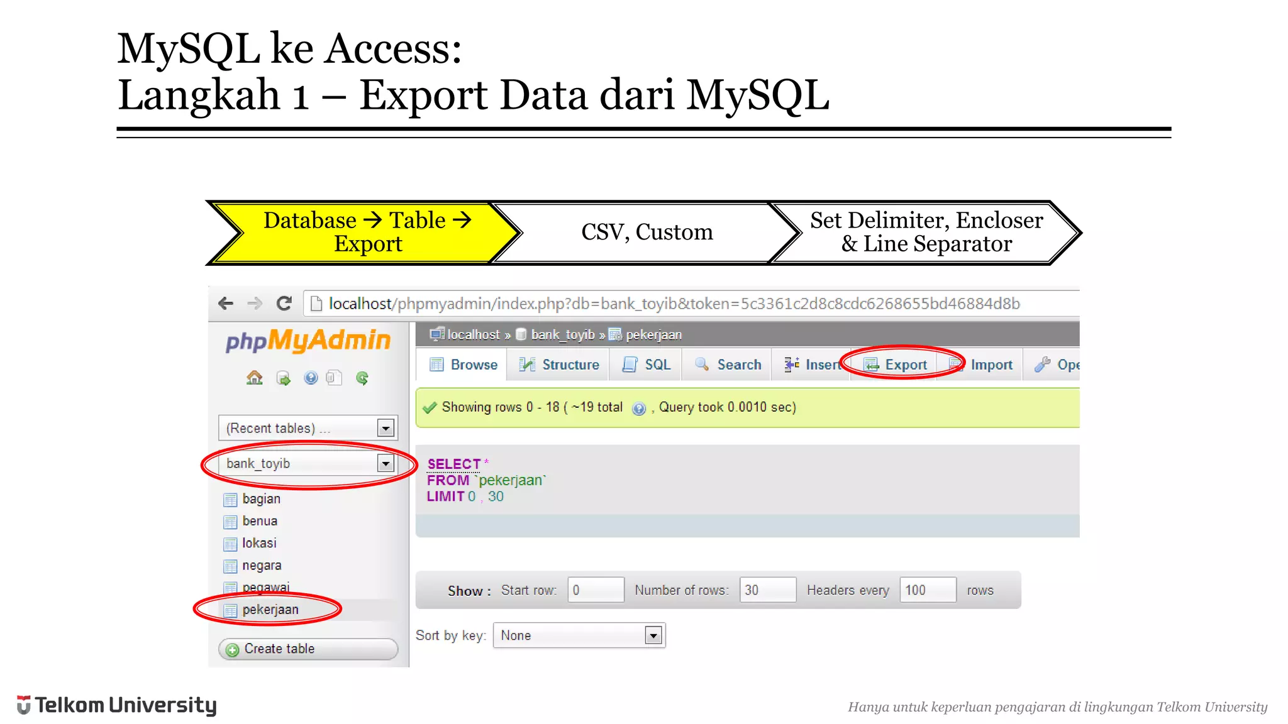Screen dimensions: 1288x724
Task: Go to the Search tab
Action: pos(728,365)
